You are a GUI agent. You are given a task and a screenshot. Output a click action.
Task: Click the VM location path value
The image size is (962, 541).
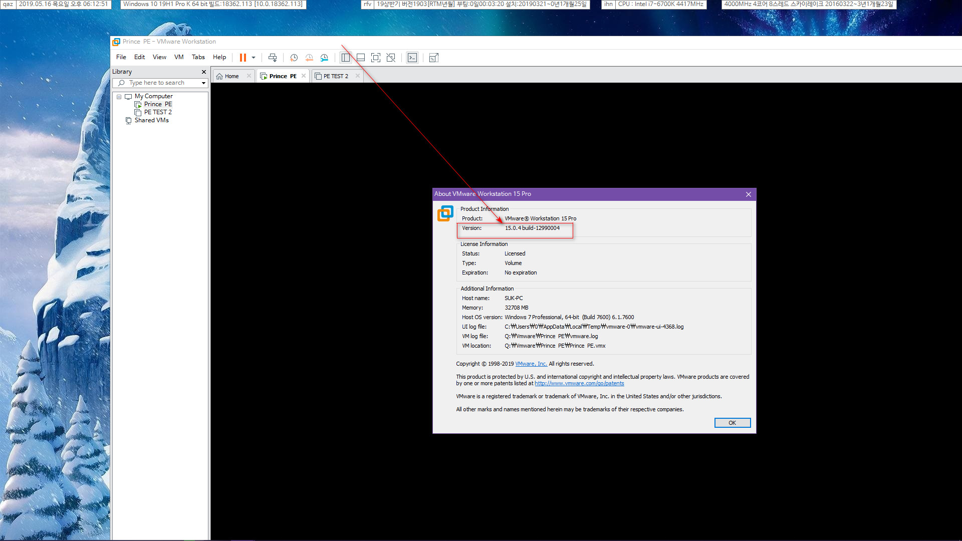(x=555, y=346)
